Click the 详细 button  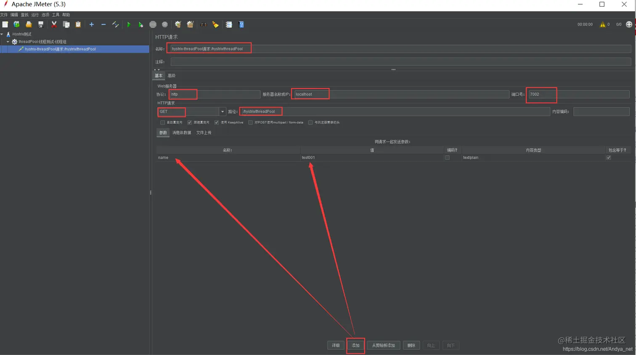click(x=336, y=345)
